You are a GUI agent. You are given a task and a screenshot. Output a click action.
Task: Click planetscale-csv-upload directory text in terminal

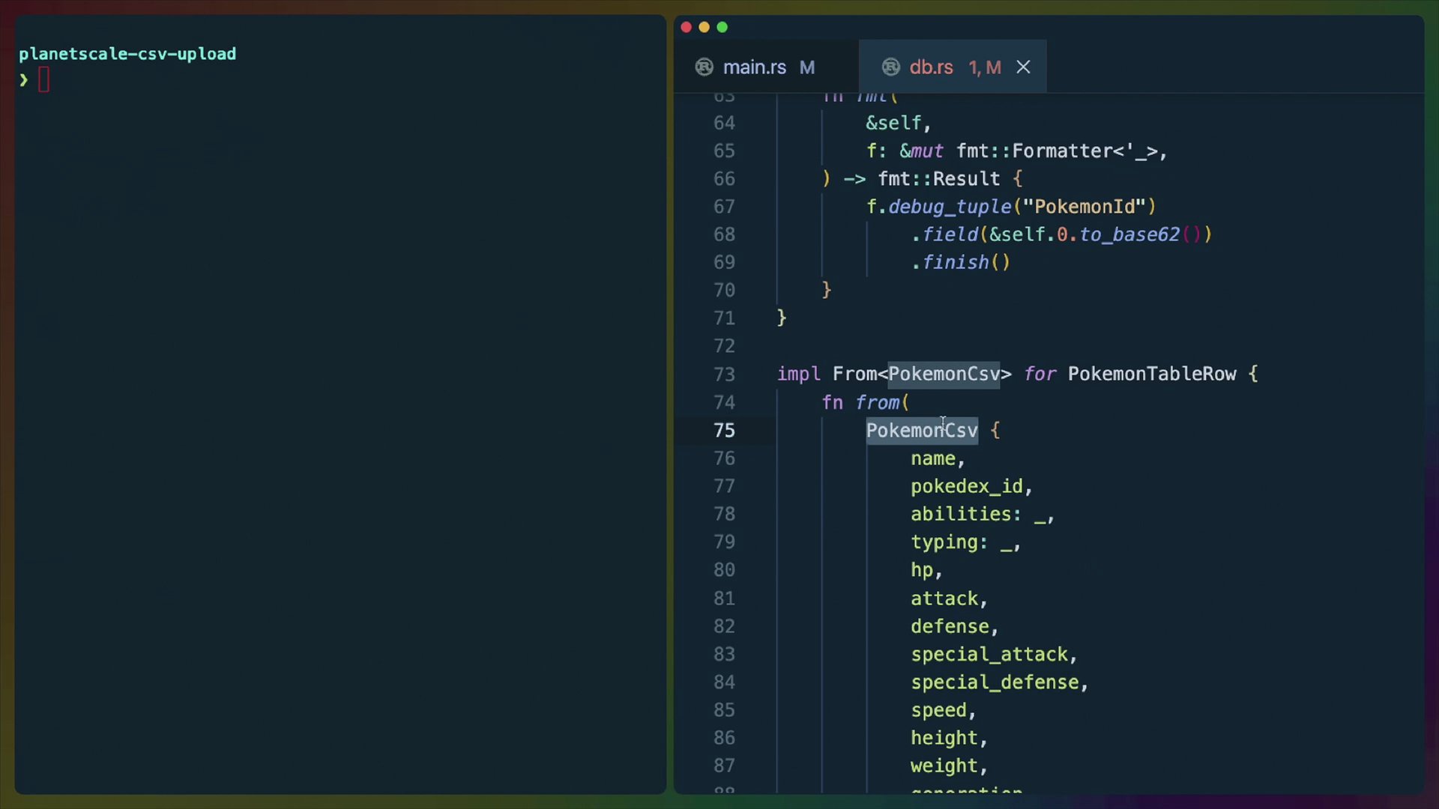(x=127, y=54)
